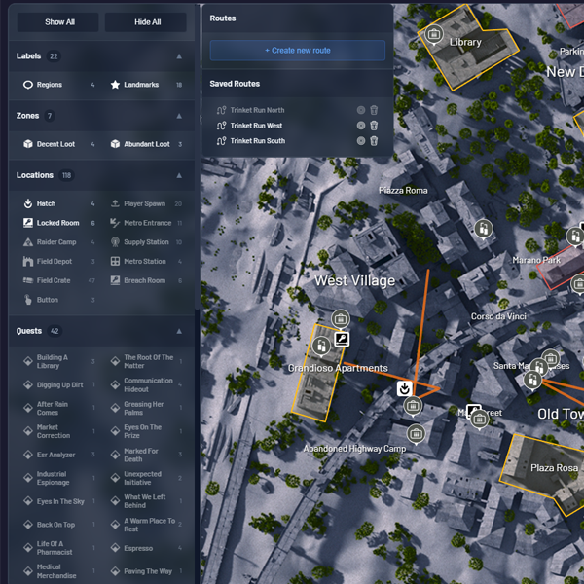Image resolution: width=584 pixels, height=584 pixels.
Task: Enable the Eyes On The Prize quest
Action: (x=146, y=431)
